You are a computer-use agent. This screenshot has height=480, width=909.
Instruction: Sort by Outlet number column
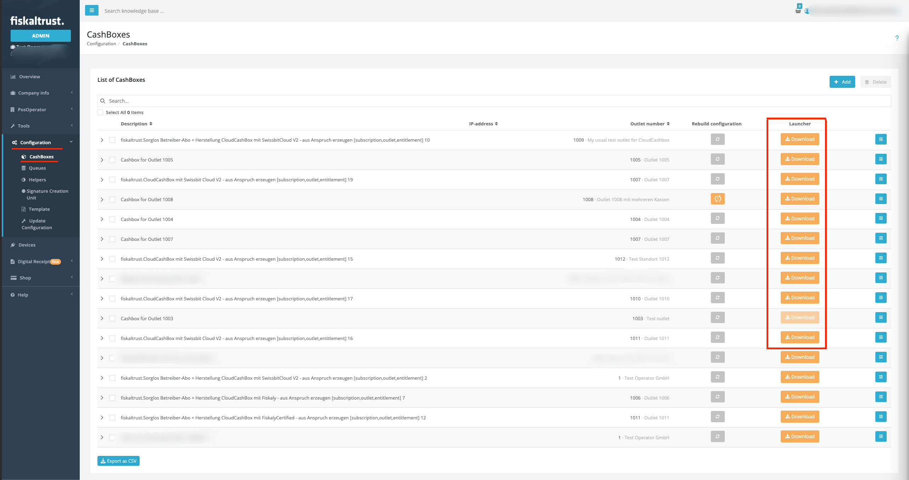[x=650, y=124]
